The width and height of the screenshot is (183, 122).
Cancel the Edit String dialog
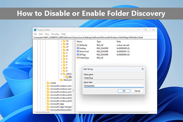[137, 91]
